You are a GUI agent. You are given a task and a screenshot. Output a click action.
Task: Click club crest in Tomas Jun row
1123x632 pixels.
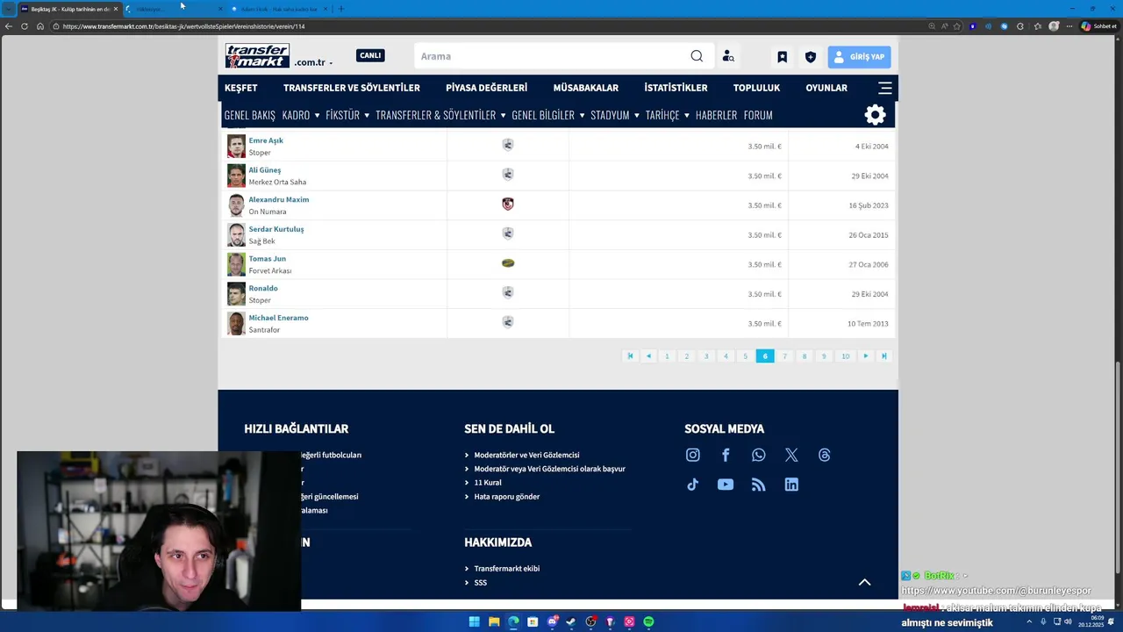(x=508, y=262)
